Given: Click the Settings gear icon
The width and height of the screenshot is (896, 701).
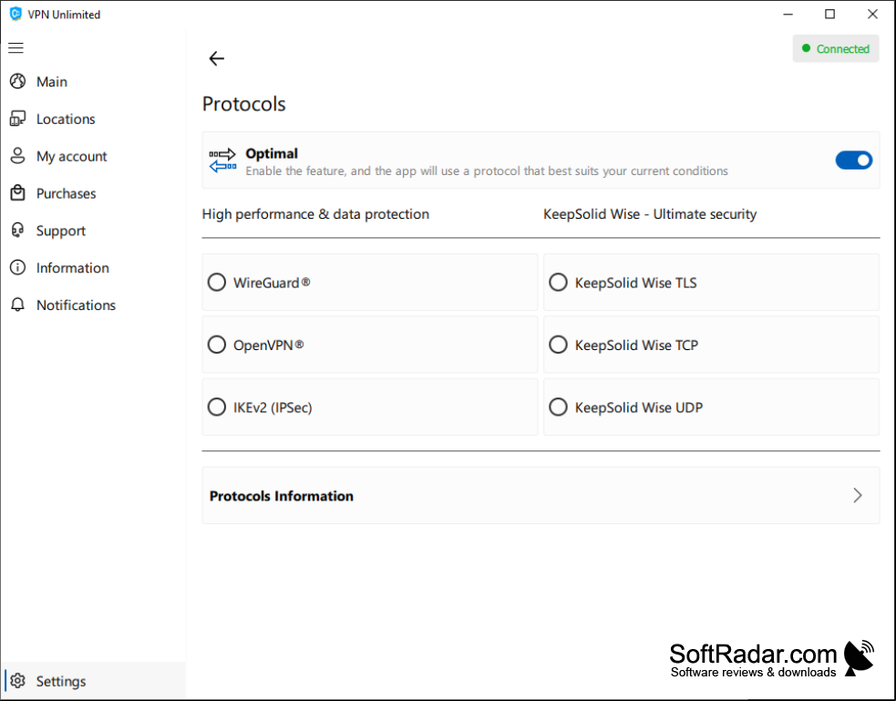Looking at the screenshot, I should tap(17, 680).
